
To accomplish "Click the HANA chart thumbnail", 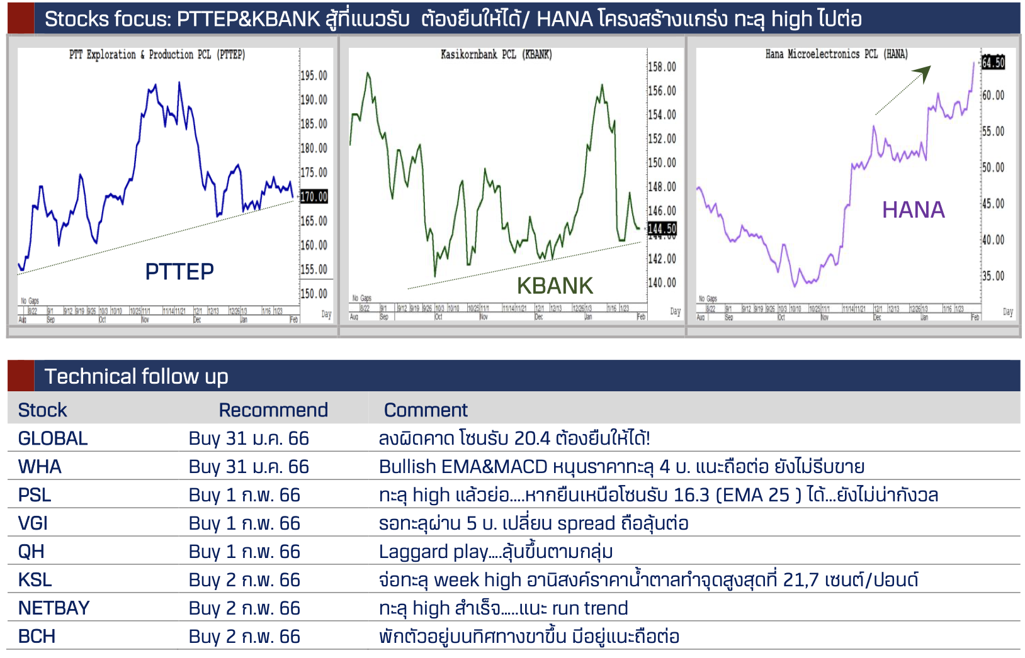I will [855, 185].
